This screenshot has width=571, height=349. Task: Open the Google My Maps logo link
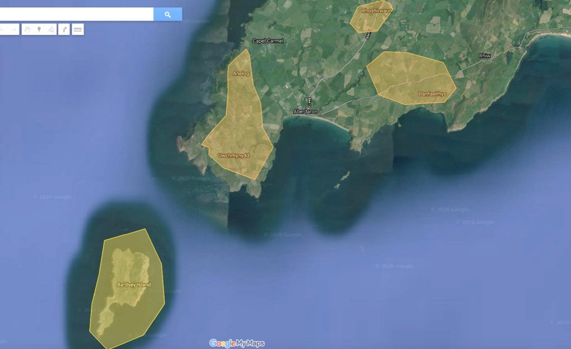tap(237, 343)
